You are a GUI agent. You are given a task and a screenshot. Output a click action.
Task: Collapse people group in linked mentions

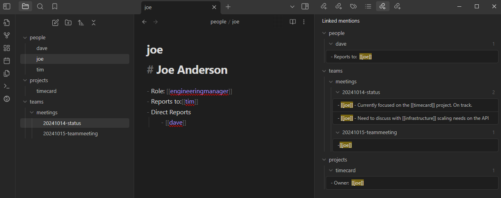coord(324,33)
